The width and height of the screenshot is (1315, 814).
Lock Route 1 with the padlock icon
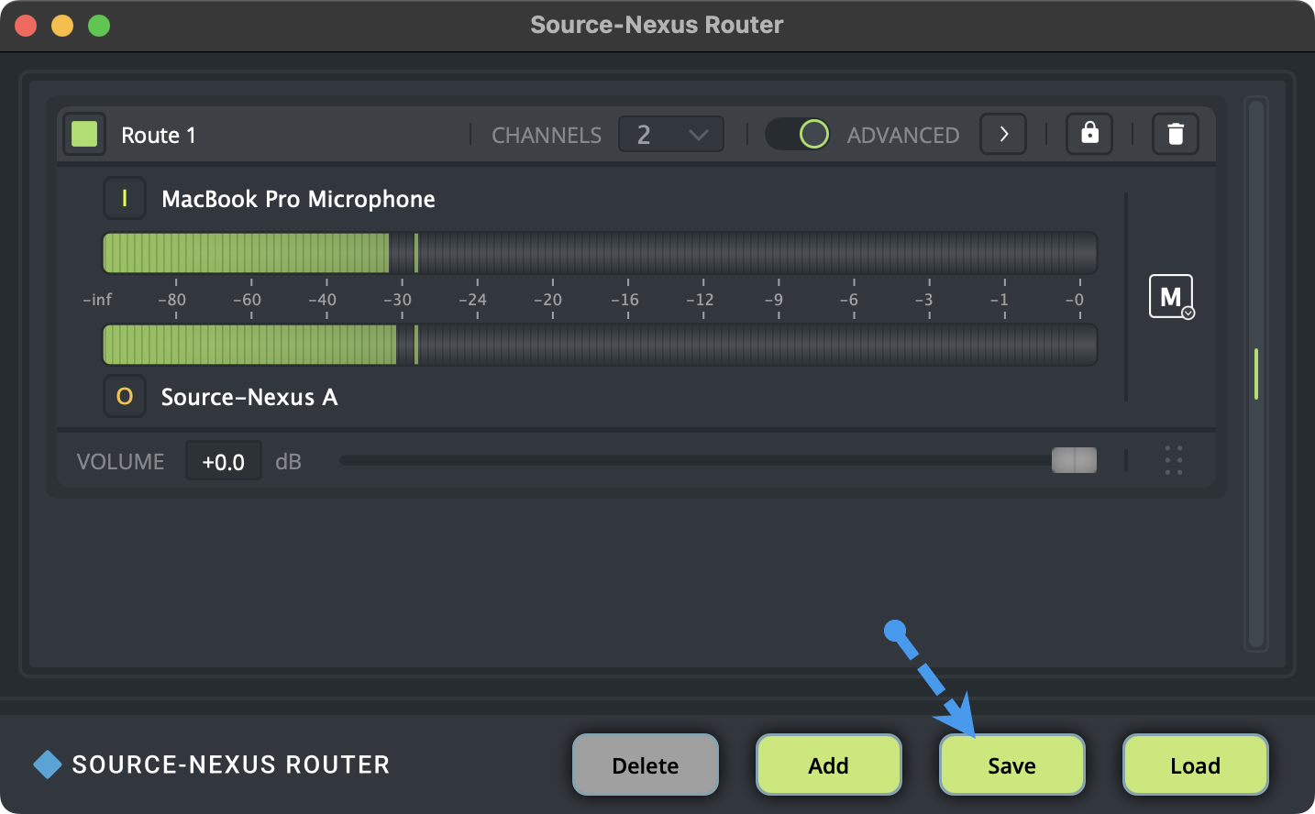pyautogui.click(x=1089, y=135)
